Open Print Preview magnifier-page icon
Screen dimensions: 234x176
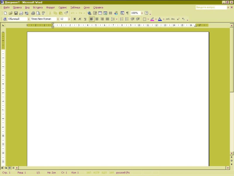coord(38,13)
